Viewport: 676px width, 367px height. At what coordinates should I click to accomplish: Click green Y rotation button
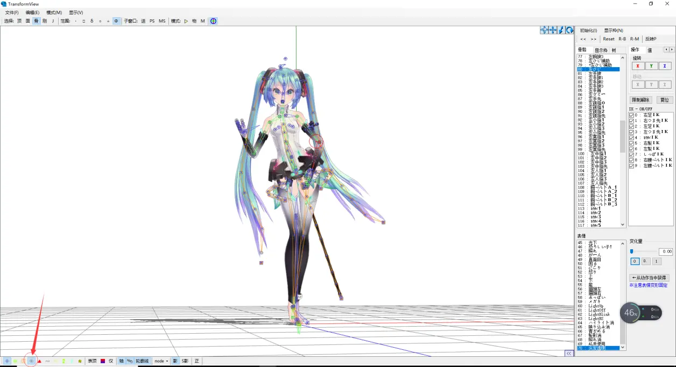point(651,66)
